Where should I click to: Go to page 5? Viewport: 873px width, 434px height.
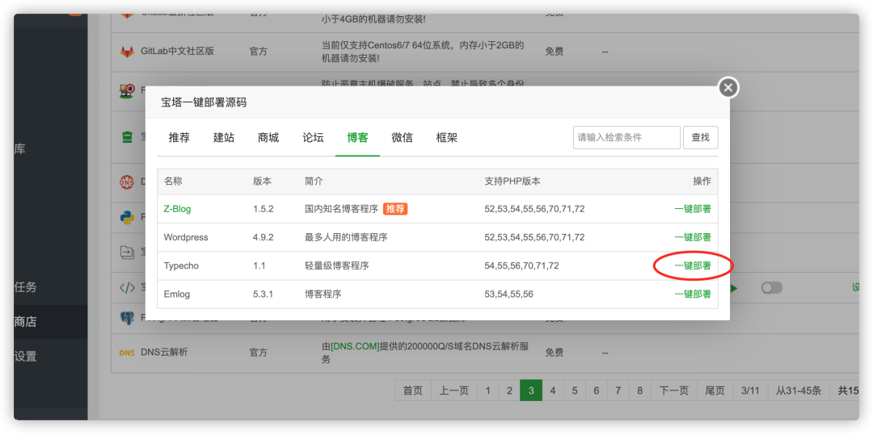(x=575, y=390)
